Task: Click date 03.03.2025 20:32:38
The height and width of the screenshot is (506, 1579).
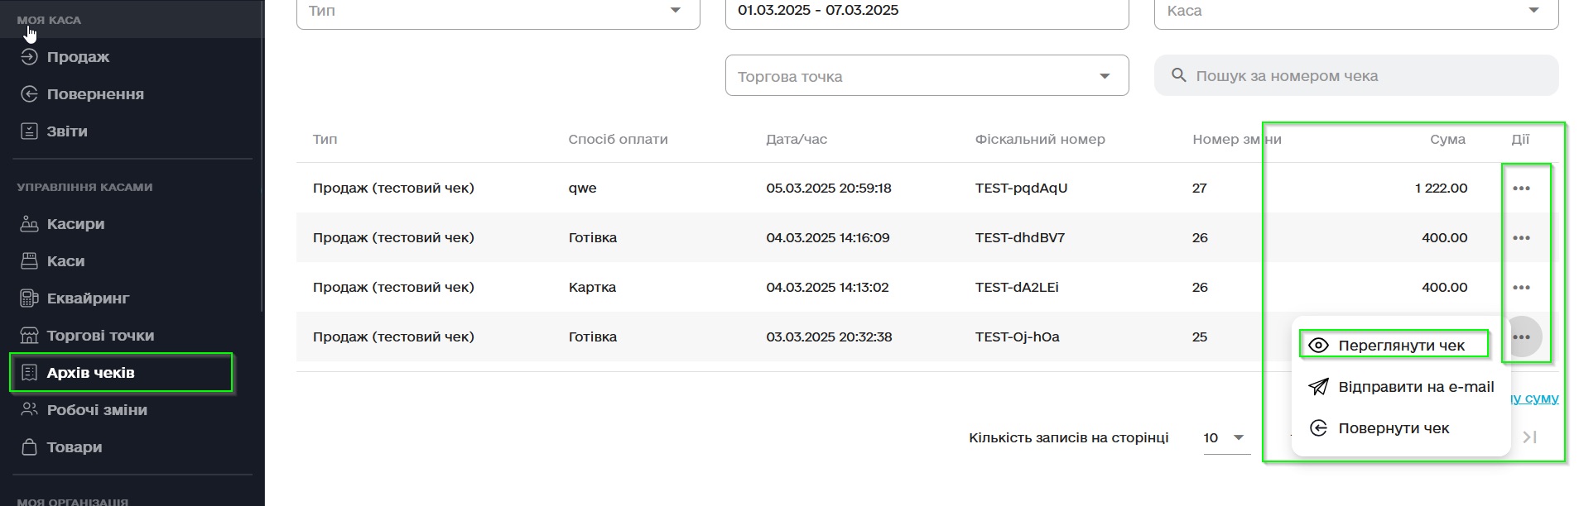Action: (x=829, y=337)
